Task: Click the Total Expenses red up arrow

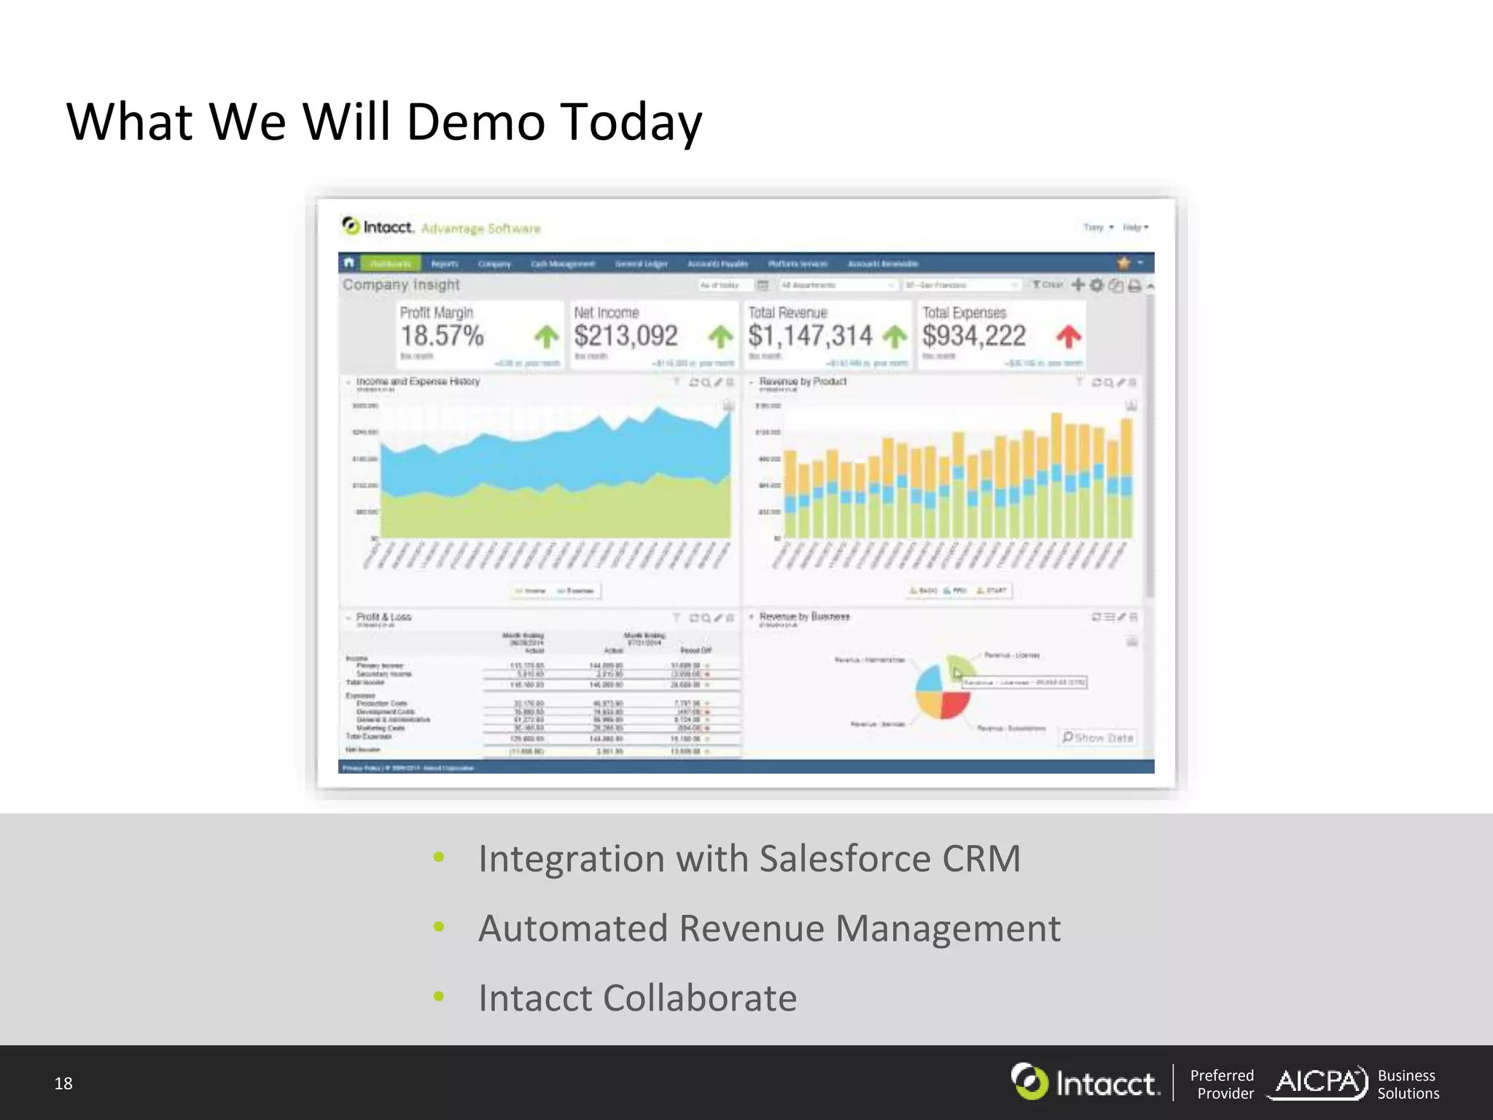Action: pos(1069,336)
